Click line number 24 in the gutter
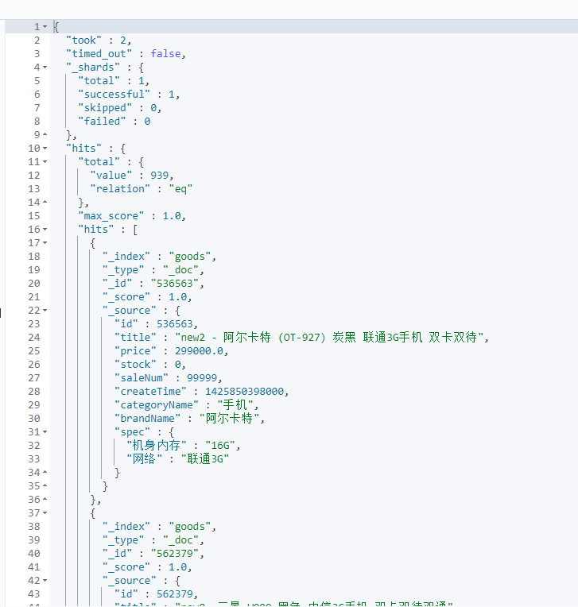Screen dimensions: 578x607 click(x=33, y=338)
